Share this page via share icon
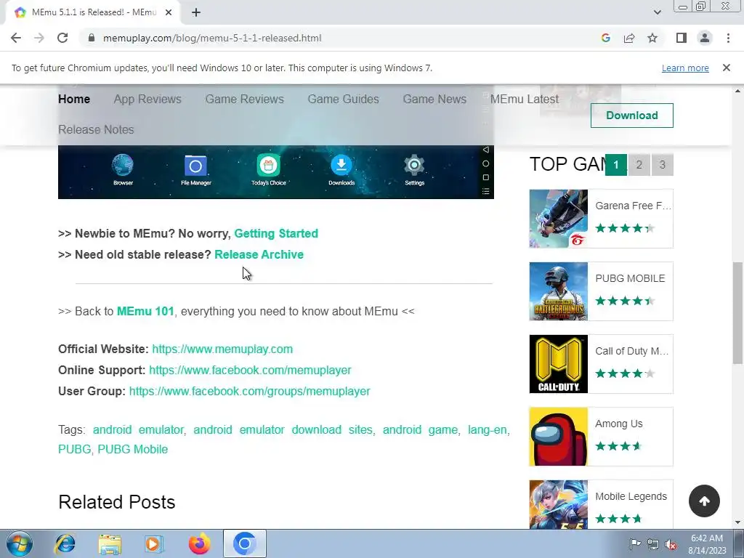The height and width of the screenshot is (558, 744). pos(629,38)
